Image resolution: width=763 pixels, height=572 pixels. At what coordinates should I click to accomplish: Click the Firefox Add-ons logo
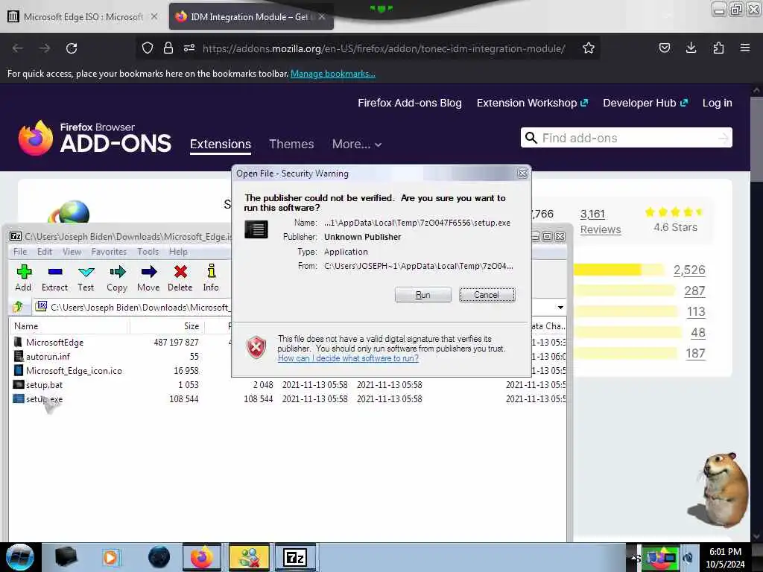95,138
